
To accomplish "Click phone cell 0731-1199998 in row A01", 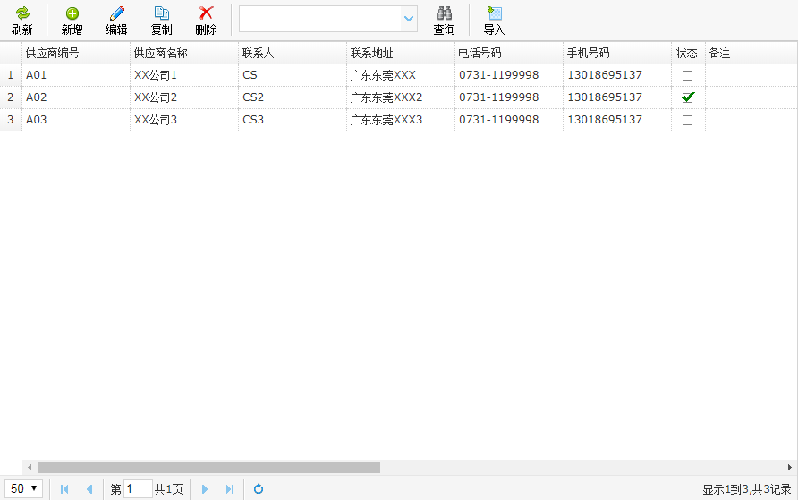I will pos(509,75).
